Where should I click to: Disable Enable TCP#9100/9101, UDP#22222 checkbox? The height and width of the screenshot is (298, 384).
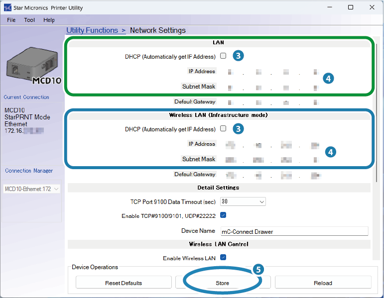tap(223, 215)
